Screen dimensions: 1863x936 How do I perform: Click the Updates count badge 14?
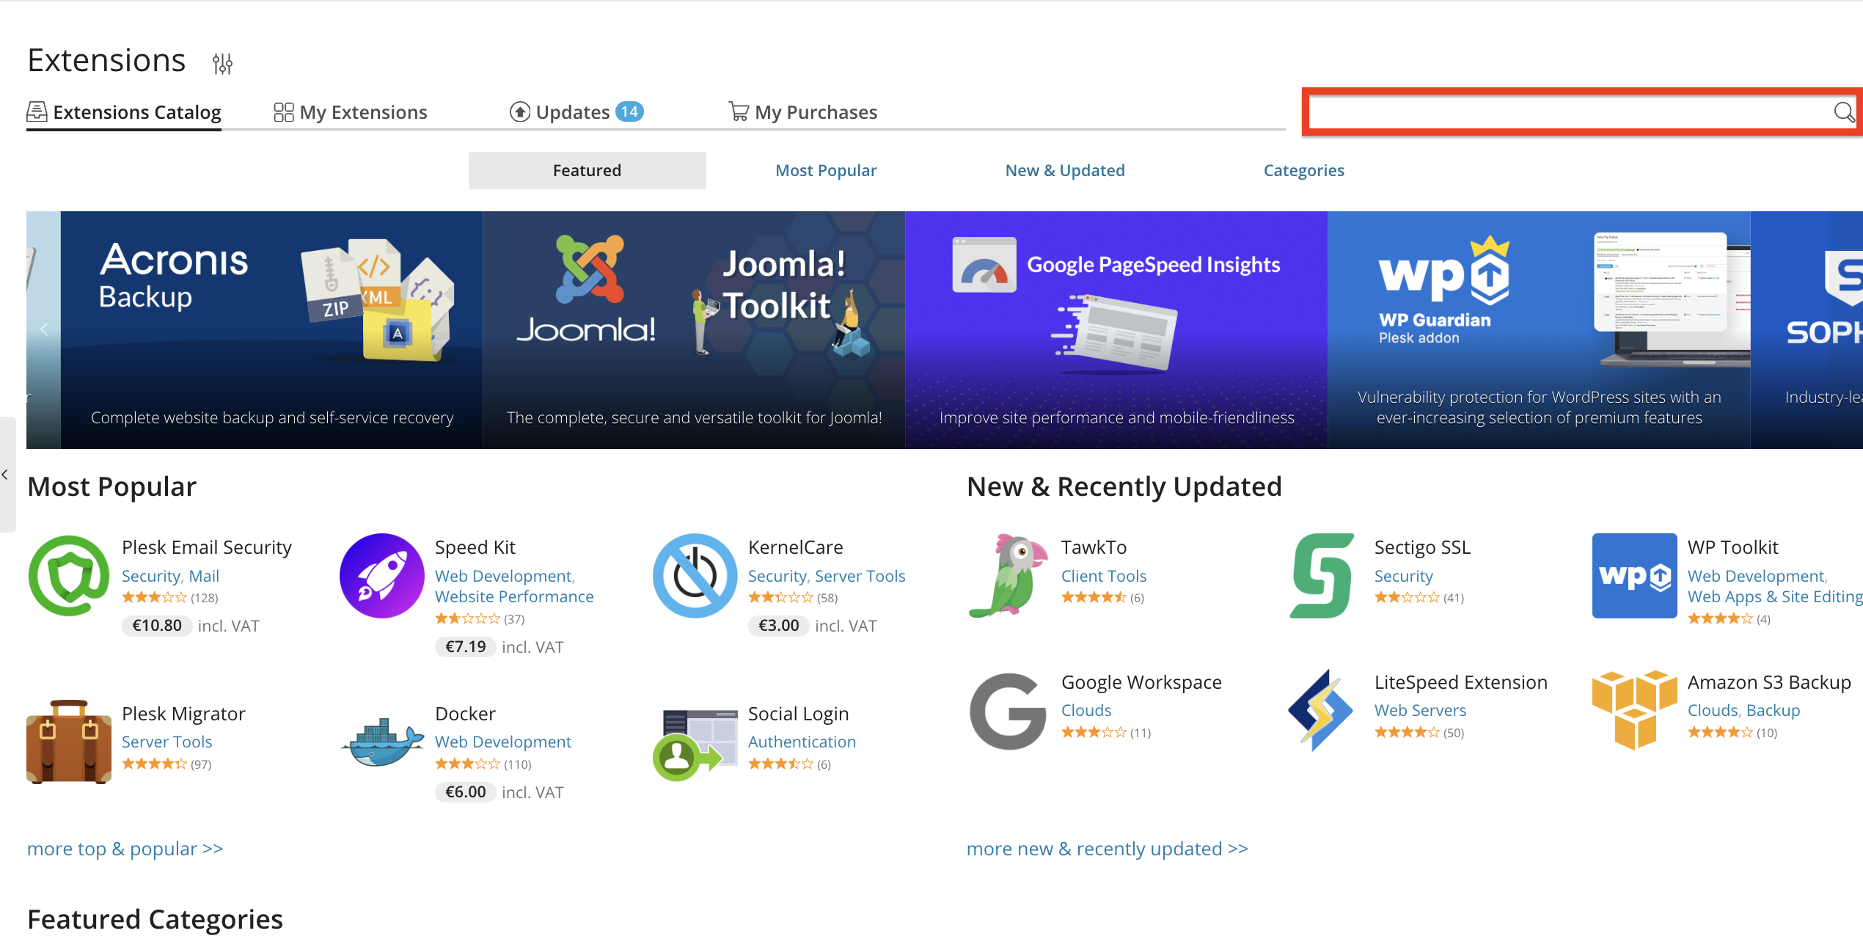pyautogui.click(x=630, y=111)
